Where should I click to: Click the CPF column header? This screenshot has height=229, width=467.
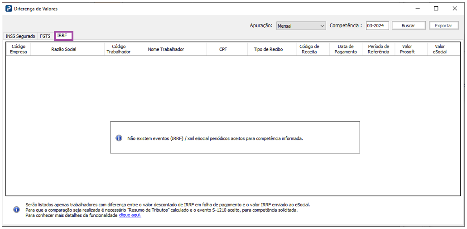pos(223,49)
